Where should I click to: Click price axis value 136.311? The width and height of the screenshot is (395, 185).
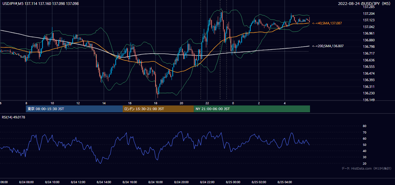tap(369, 87)
